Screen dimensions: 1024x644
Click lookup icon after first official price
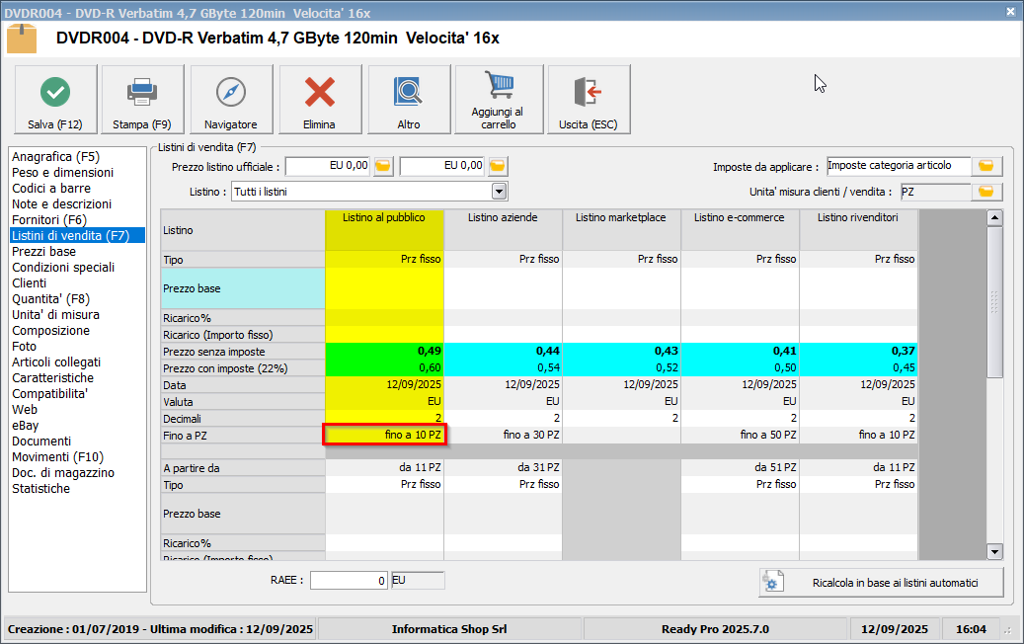click(x=383, y=166)
